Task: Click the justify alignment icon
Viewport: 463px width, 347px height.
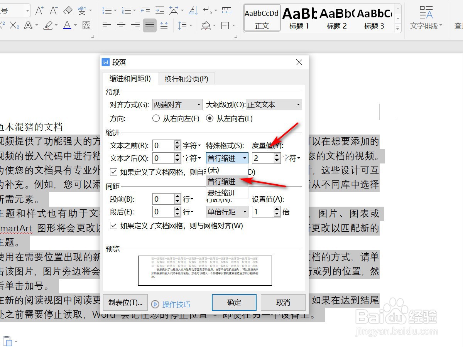Action: (x=150, y=26)
